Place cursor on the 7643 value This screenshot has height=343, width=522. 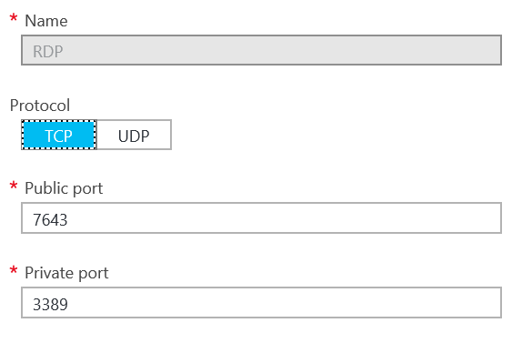click(50, 220)
